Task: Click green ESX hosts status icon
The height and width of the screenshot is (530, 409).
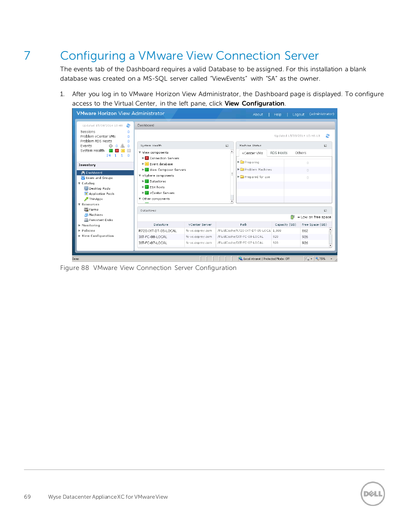Action: (147, 187)
